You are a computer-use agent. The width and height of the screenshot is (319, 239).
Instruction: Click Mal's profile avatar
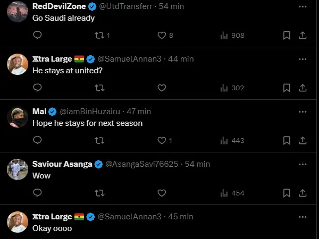(18, 117)
